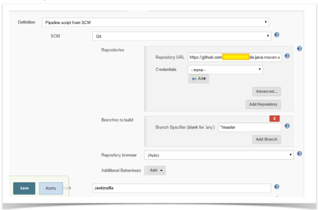Click the Advanced... button

click(x=266, y=91)
